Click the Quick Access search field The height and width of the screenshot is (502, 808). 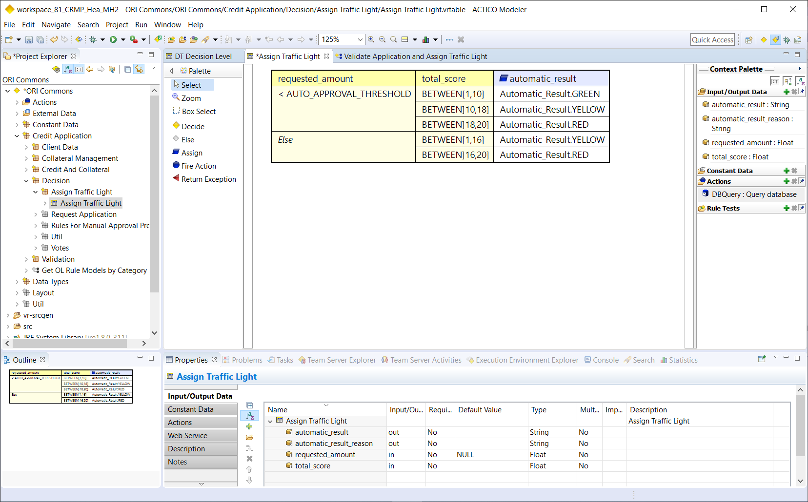(x=712, y=39)
